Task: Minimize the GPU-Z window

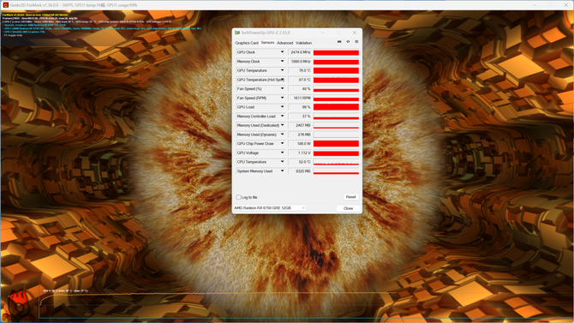Action: tap(323, 33)
